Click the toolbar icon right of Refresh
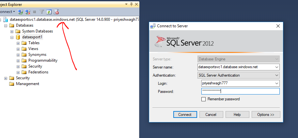 (56, 12)
